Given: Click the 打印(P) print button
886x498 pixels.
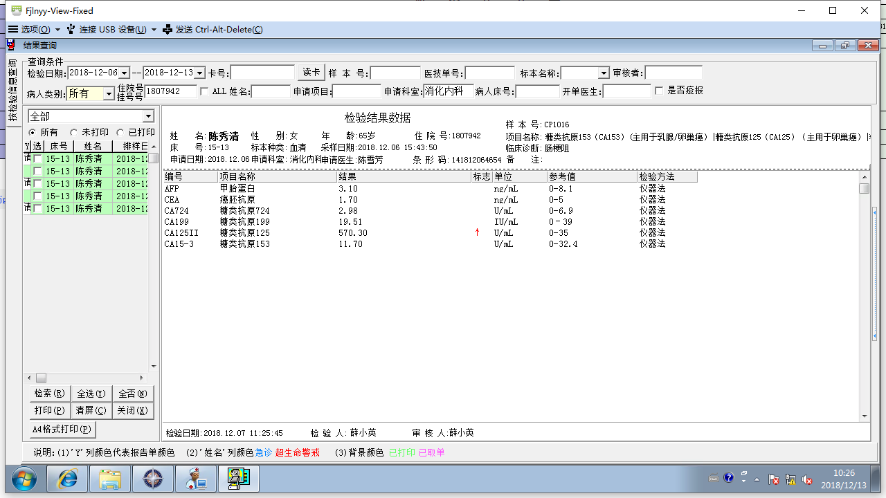Looking at the screenshot, I should (50, 410).
